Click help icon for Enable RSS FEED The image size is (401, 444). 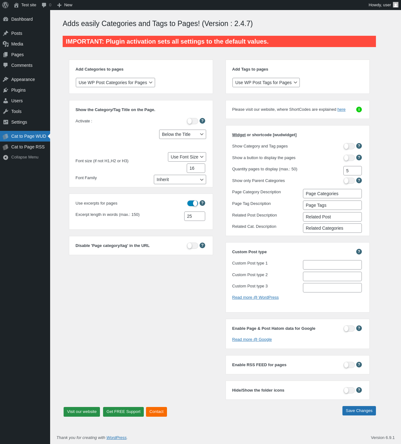[359, 365]
